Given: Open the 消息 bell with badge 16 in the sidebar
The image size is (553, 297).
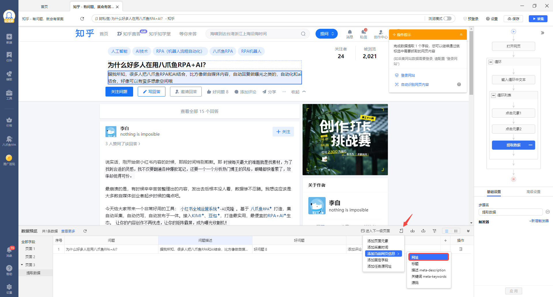Looking at the screenshot, I should pos(9,251).
